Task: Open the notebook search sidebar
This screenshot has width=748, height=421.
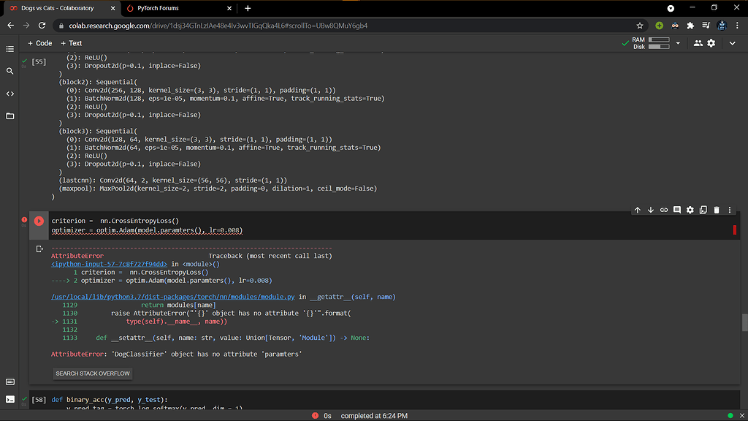Action: (9, 71)
